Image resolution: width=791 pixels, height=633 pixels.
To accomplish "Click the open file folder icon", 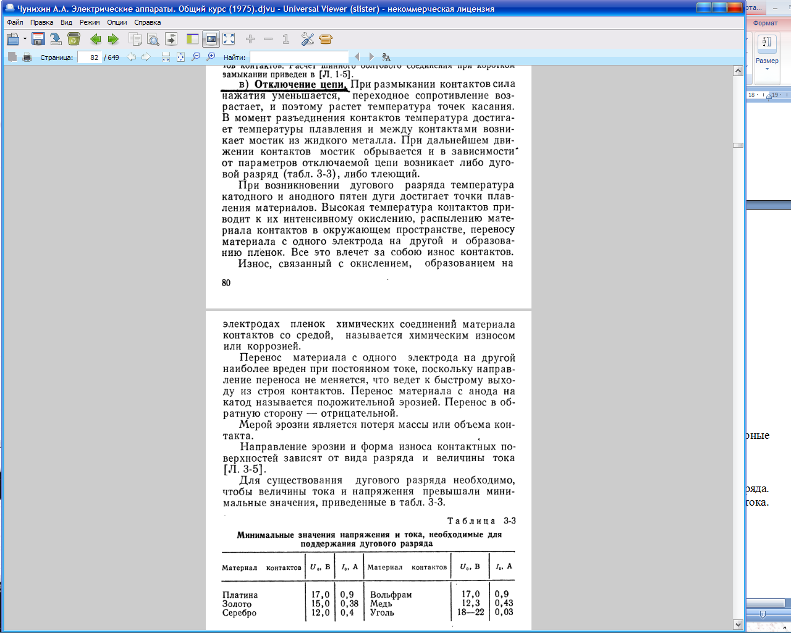I will (x=13, y=39).
